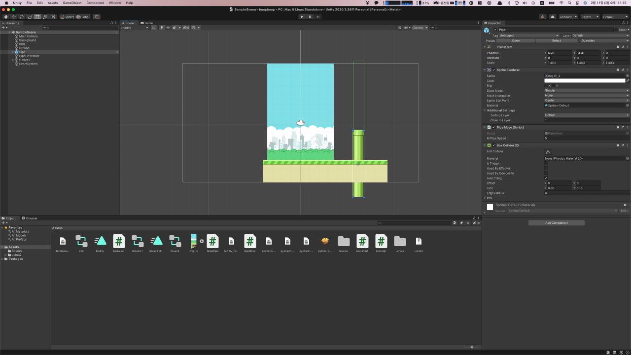Open Pipe prefab asset via arrow
This screenshot has height=355, width=631.
(117, 52)
